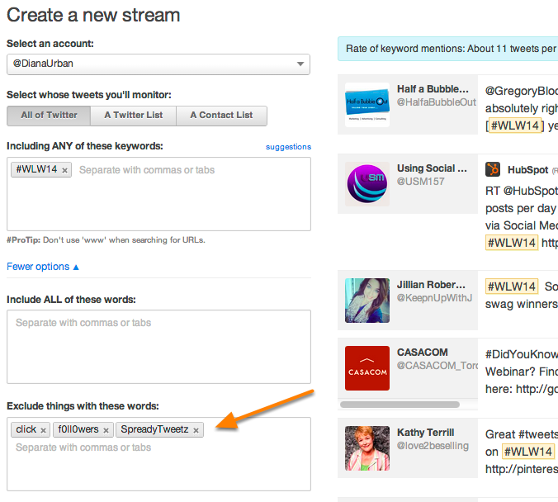Click the keyword suggestions link

pos(288,147)
